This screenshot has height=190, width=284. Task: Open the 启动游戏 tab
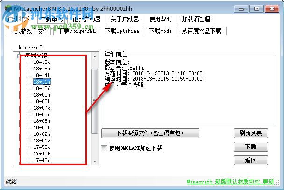pos(19,19)
